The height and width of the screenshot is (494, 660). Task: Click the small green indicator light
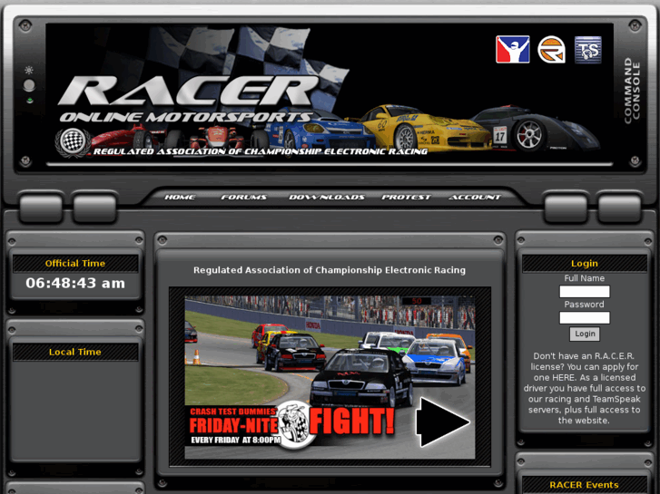click(x=29, y=101)
